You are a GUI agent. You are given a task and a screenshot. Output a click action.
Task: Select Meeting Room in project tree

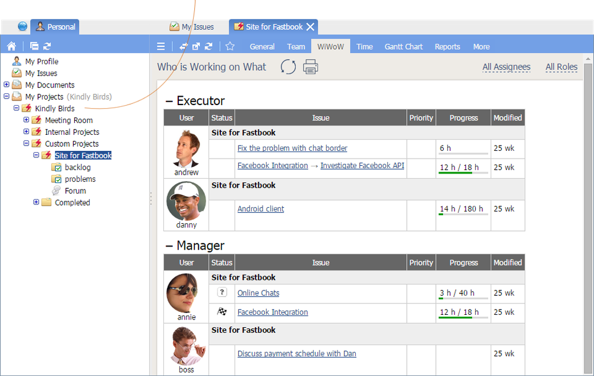click(x=68, y=120)
